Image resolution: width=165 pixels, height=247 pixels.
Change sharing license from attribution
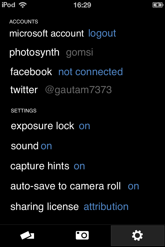click(106, 207)
